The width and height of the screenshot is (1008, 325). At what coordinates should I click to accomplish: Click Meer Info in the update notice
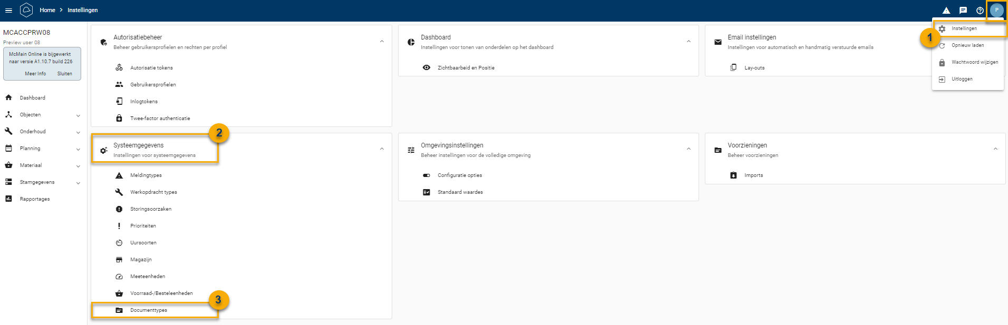[35, 74]
